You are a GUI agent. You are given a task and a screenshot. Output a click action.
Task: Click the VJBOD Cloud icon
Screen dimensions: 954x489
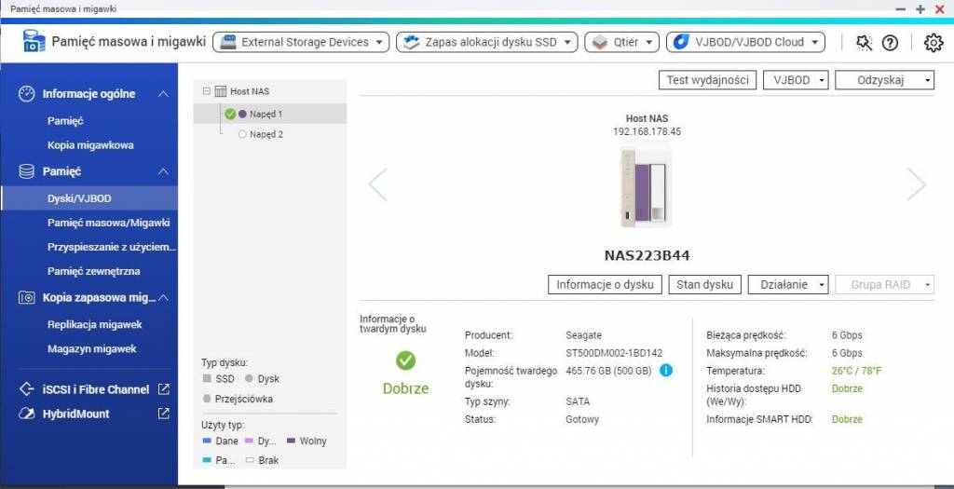(x=681, y=42)
